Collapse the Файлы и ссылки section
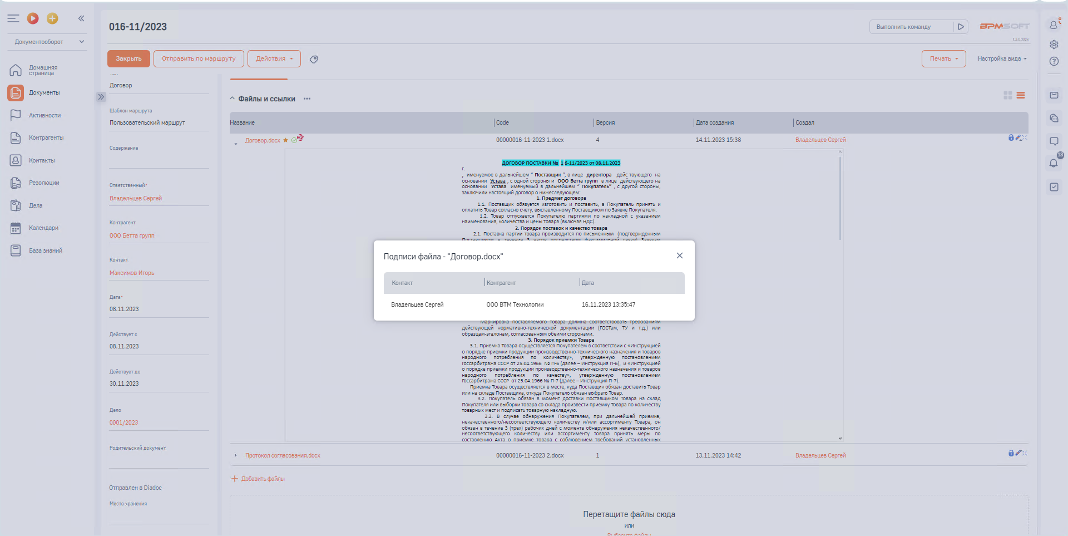The image size is (1068, 536). [232, 99]
